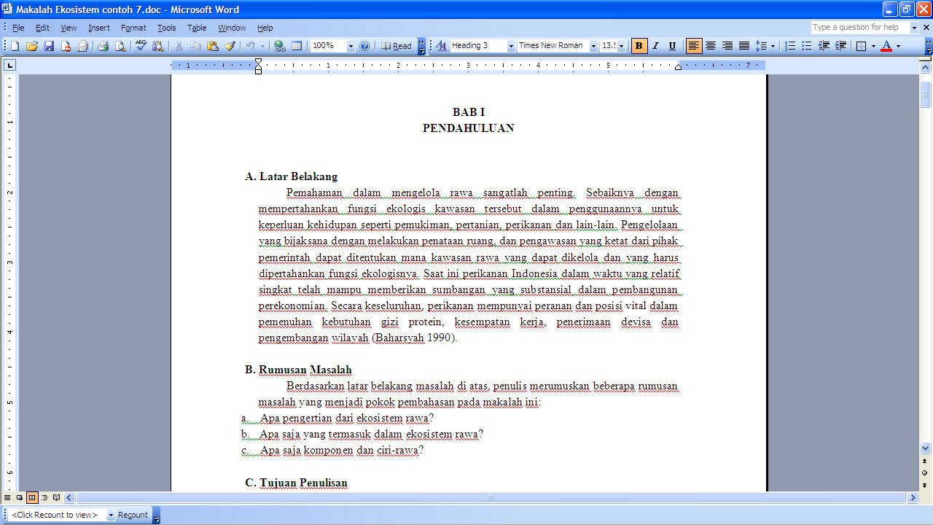
Task: Set Center alignment
Action: [x=711, y=46]
